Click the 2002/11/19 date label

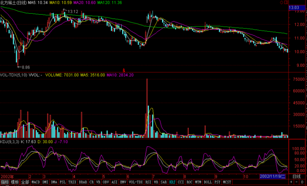273,176
